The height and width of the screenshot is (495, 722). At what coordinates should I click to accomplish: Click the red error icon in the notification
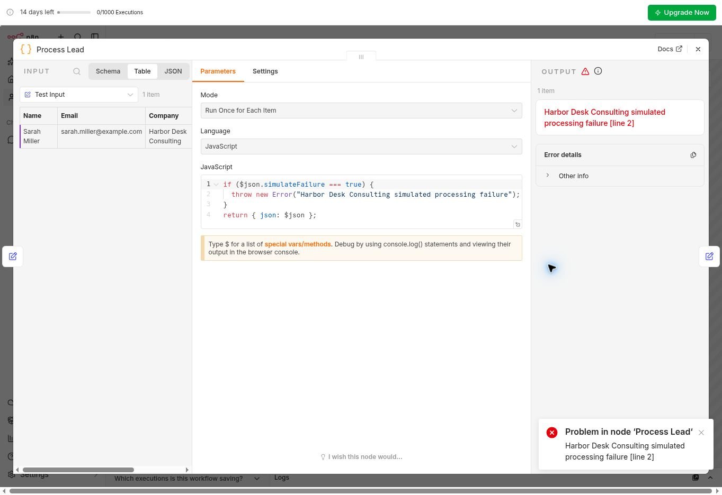(552, 433)
